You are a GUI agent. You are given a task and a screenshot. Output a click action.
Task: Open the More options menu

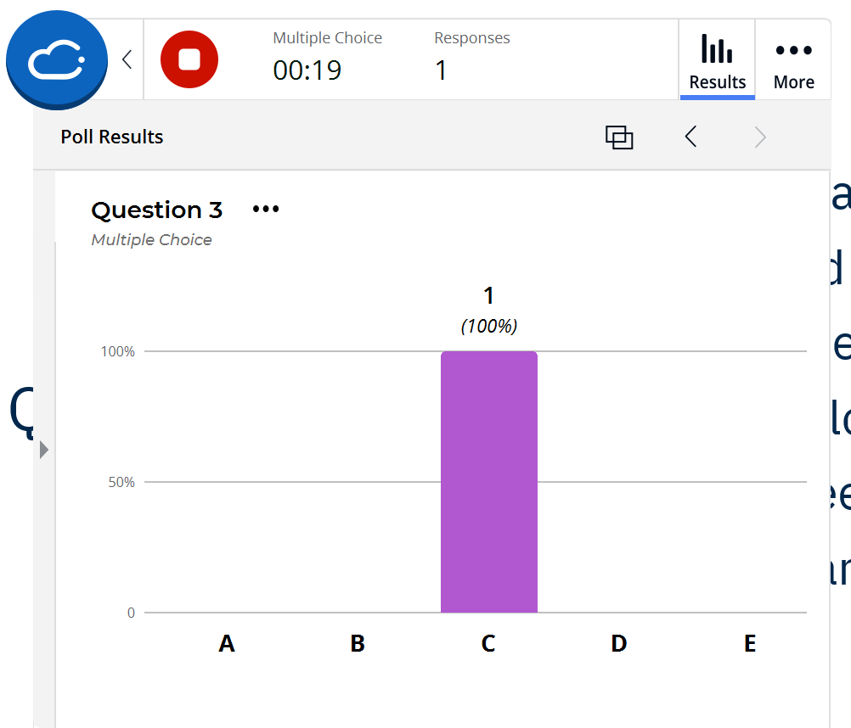pos(793,59)
